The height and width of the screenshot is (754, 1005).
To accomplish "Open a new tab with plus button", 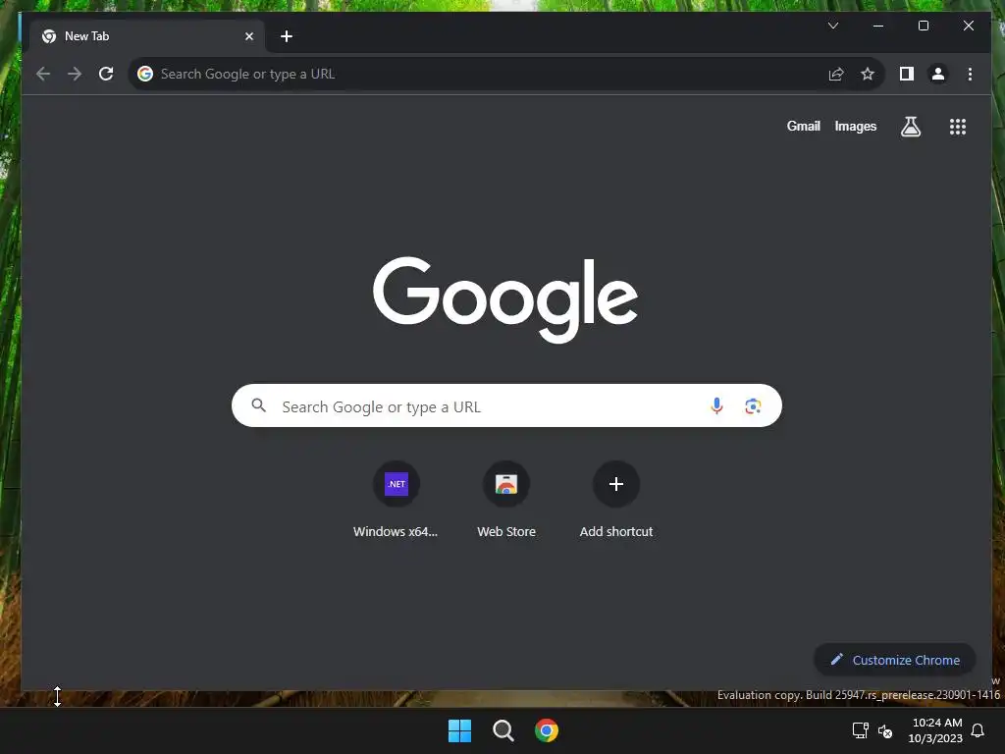I will 287,36.
